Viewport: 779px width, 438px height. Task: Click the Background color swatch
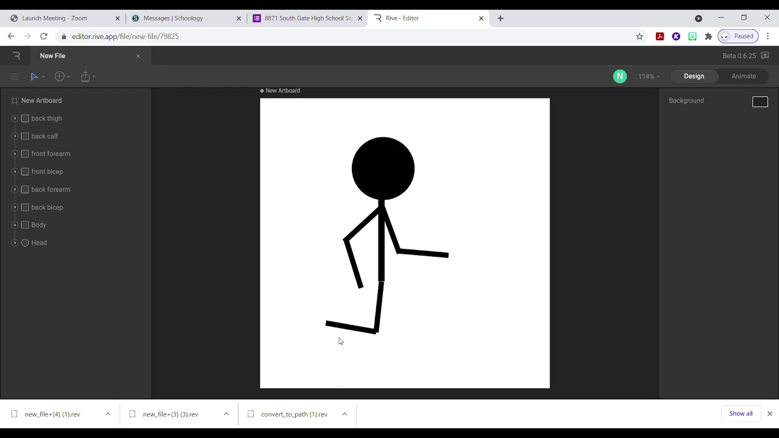point(760,102)
